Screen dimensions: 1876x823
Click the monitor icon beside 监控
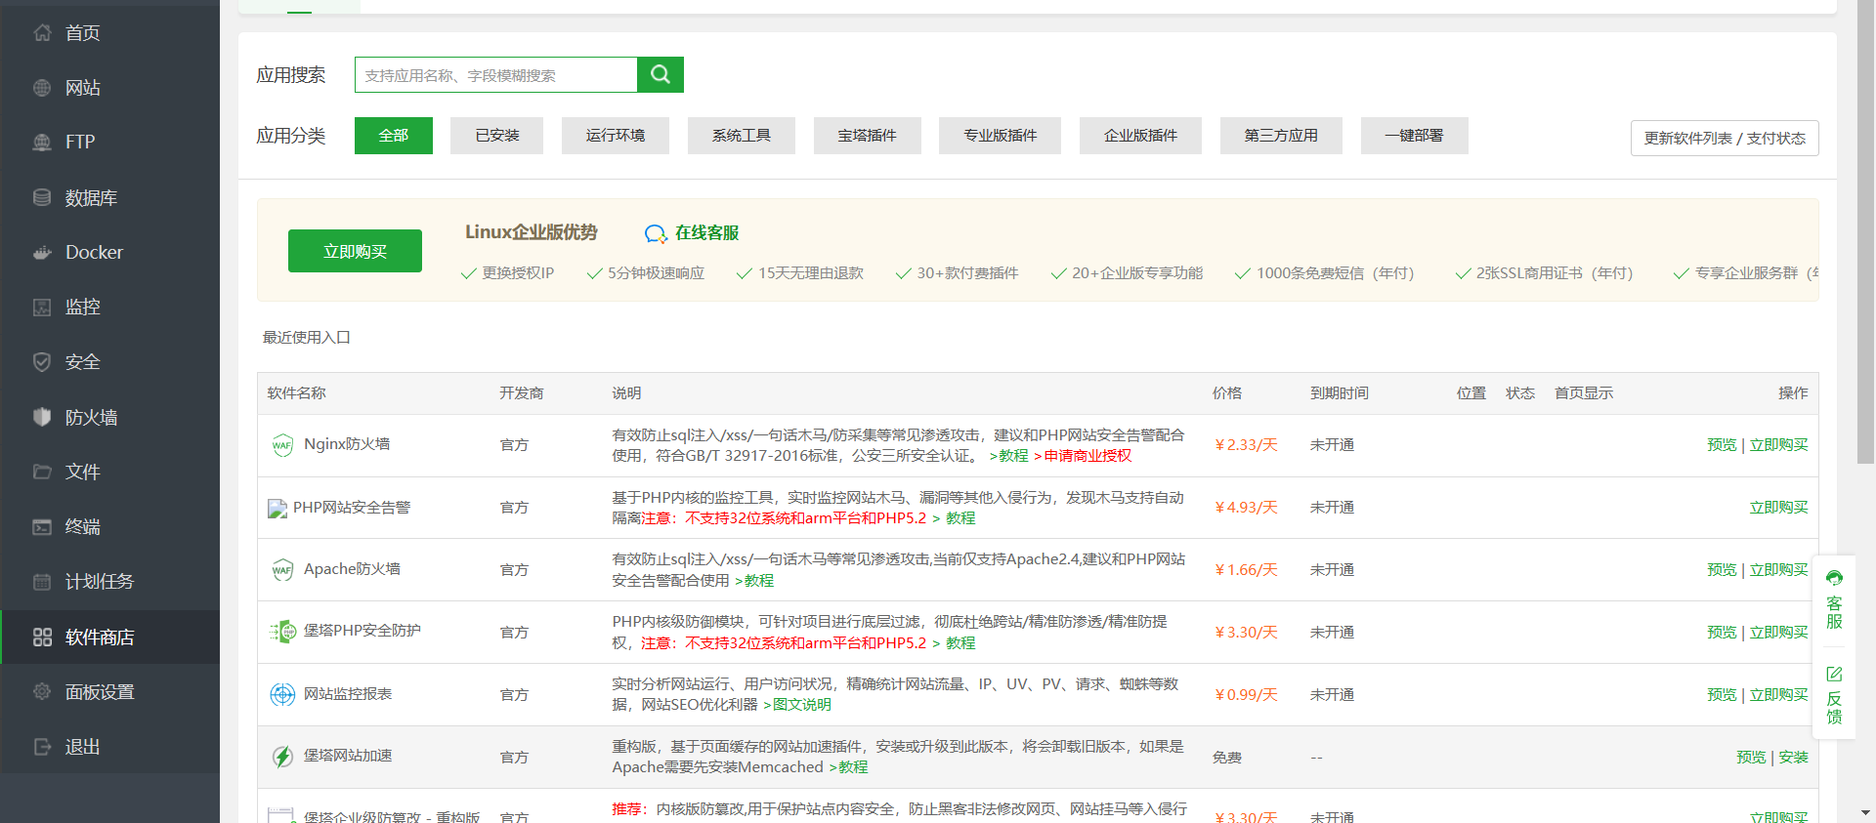(x=42, y=308)
